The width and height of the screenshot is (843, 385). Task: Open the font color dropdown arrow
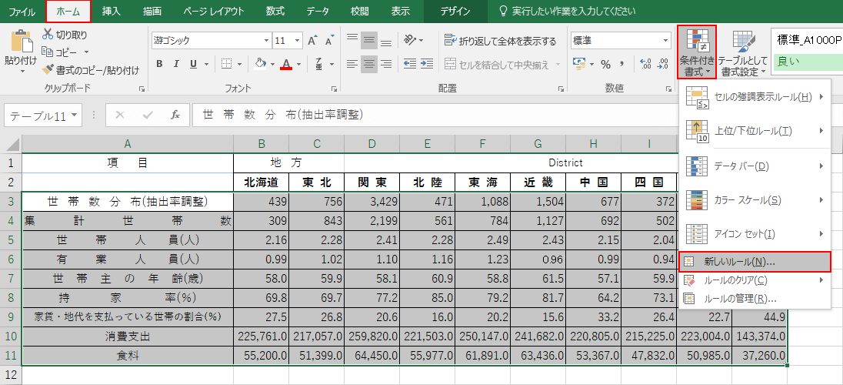pos(298,64)
